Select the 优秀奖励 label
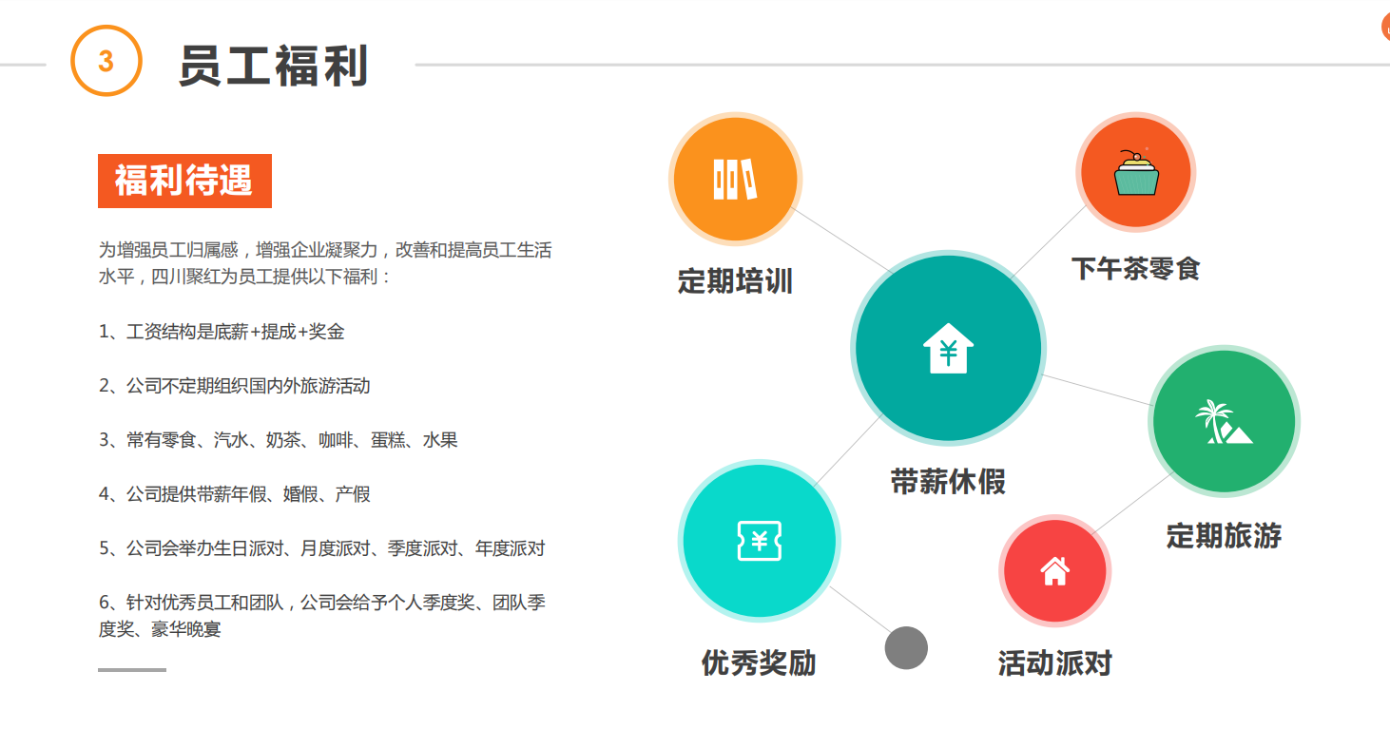This screenshot has height=748, width=1390. tap(758, 662)
